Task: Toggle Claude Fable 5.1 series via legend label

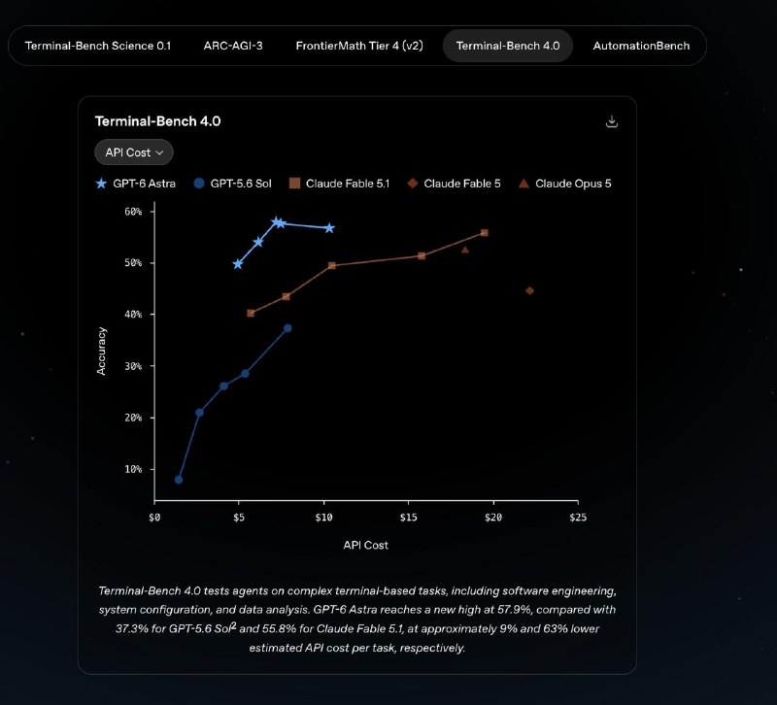Action: pyautogui.click(x=348, y=184)
